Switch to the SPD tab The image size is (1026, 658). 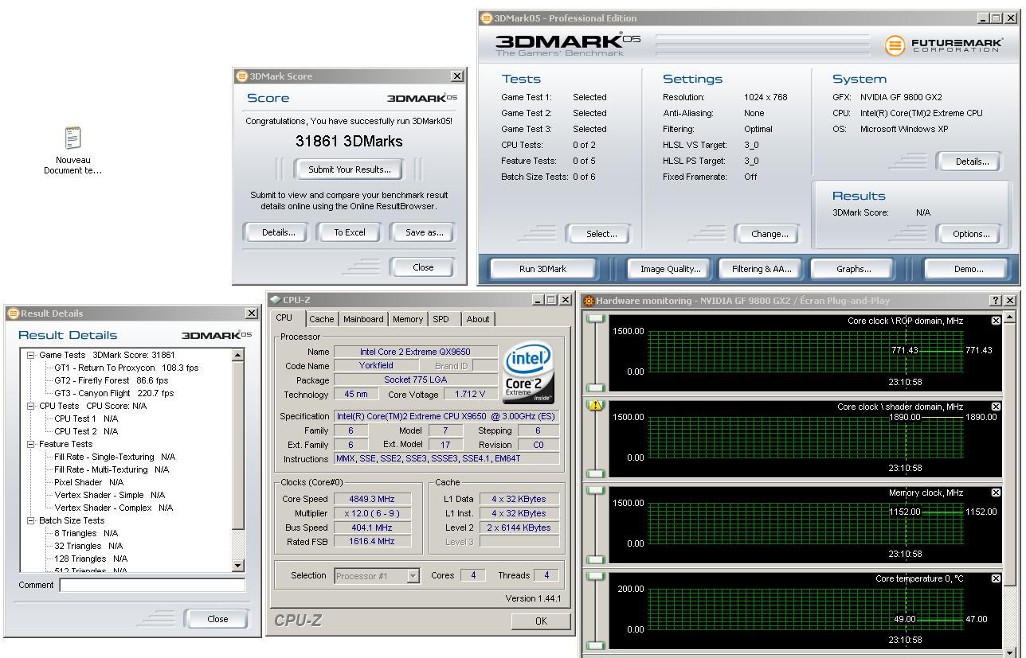click(x=441, y=319)
